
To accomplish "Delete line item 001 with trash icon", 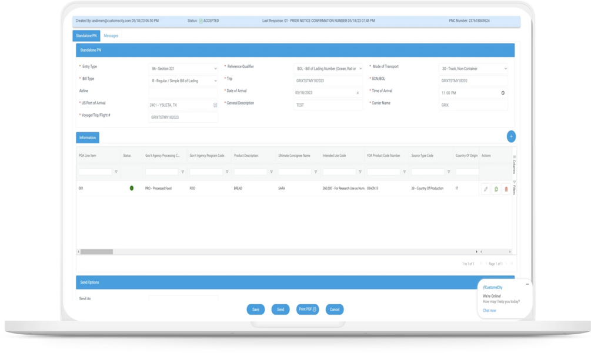I will pos(506,189).
